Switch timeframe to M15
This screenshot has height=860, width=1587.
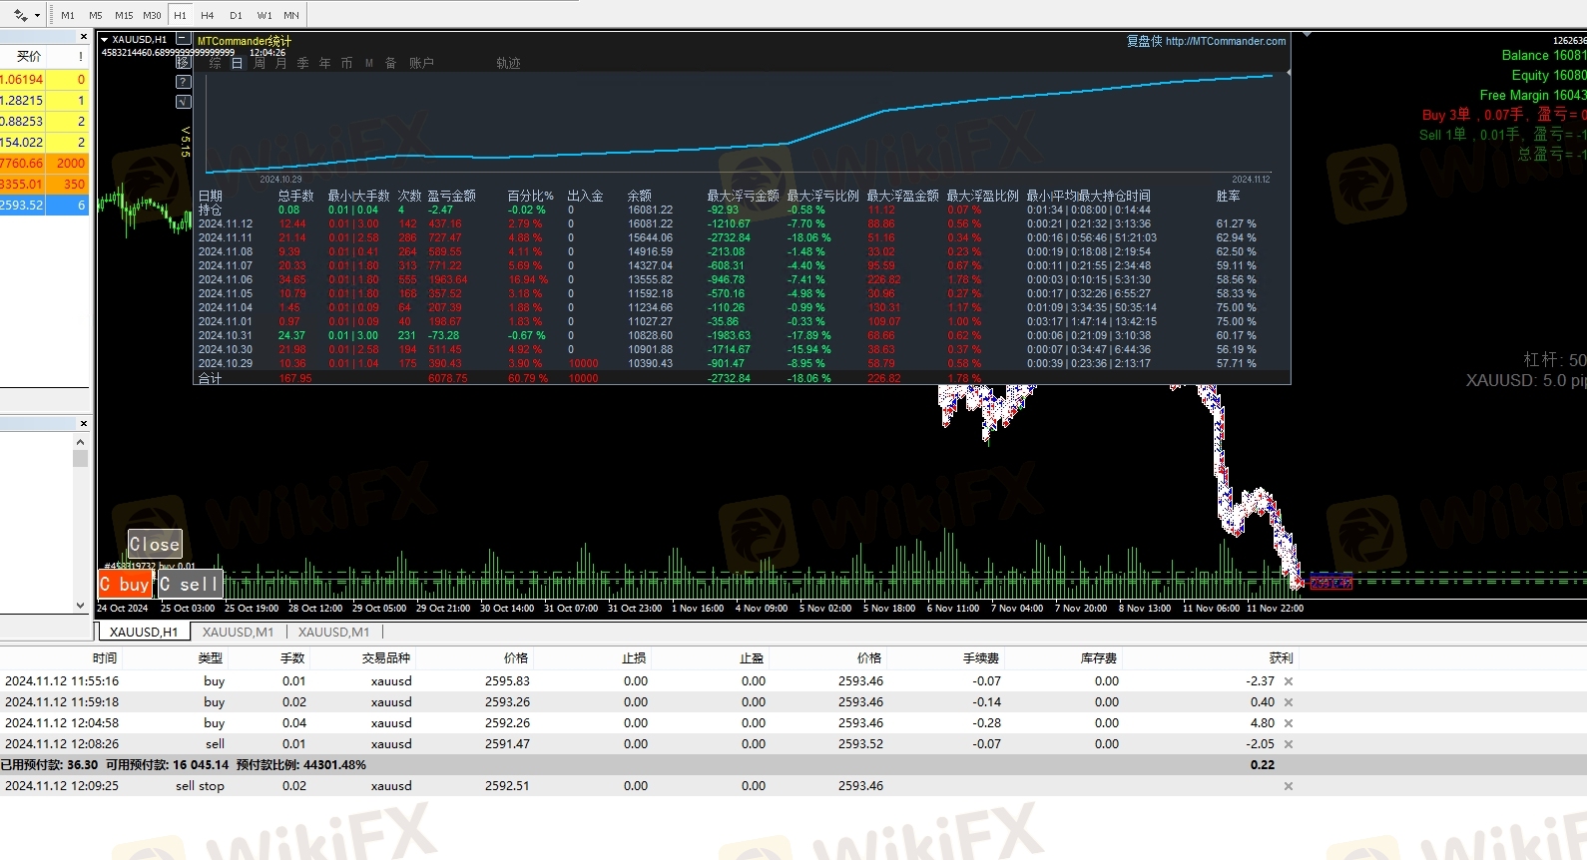click(124, 15)
